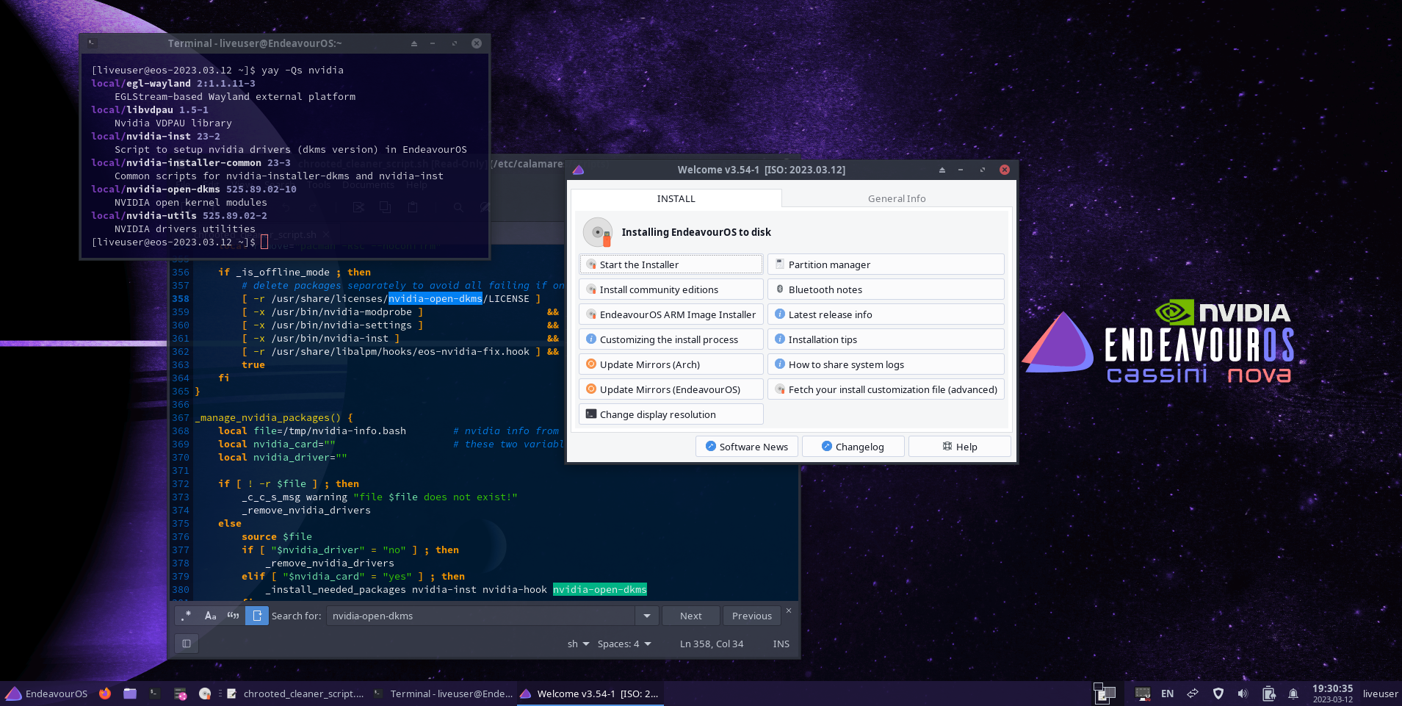Open the notifications bell icon
Screen dimensions: 1402x706
coord(1293,694)
